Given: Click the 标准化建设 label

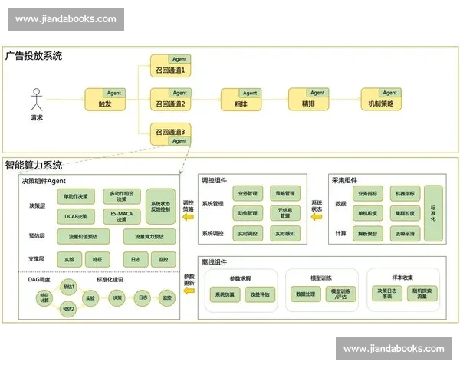Looking at the screenshot, I should 110,280.
